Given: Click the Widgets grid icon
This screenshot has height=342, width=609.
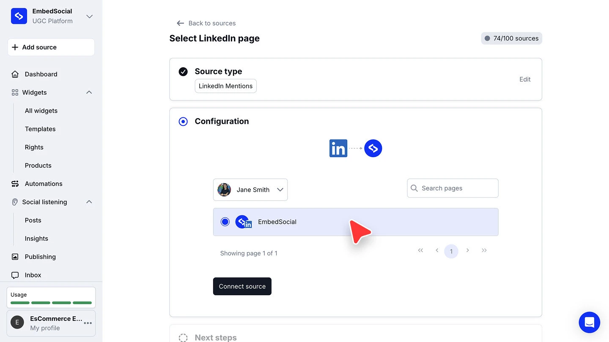Looking at the screenshot, I should (15, 92).
